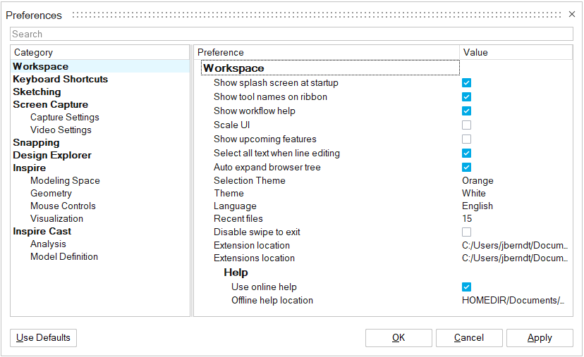Open Mouse Controls under Inspire

[63, 206]
